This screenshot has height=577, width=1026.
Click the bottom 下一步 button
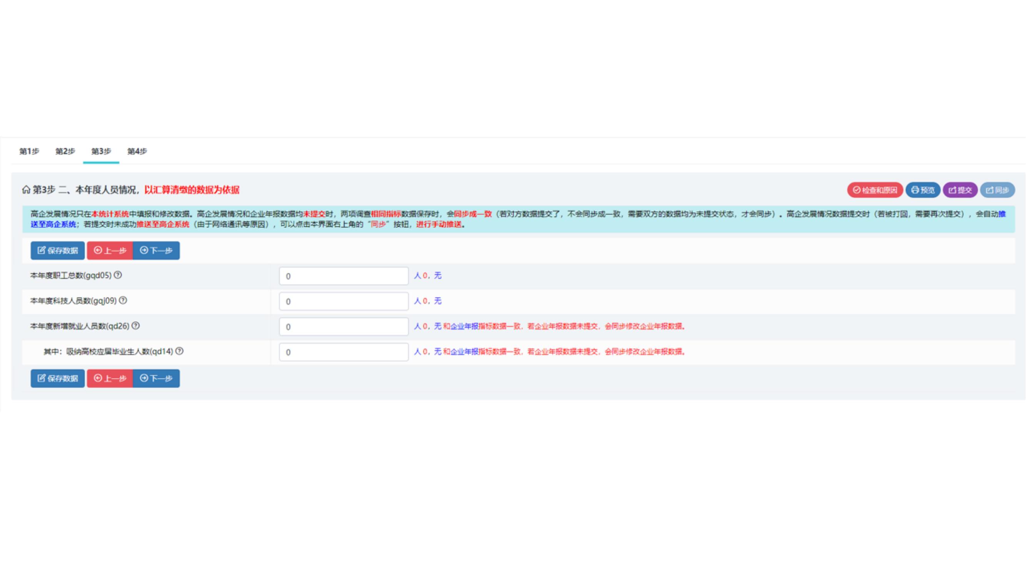click(156, 378)
